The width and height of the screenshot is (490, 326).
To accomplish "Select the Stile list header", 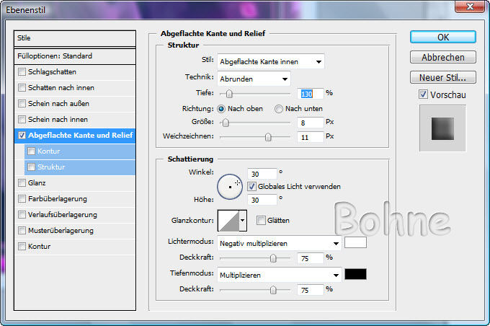I will pyautogui.click(x=75, y=38).
